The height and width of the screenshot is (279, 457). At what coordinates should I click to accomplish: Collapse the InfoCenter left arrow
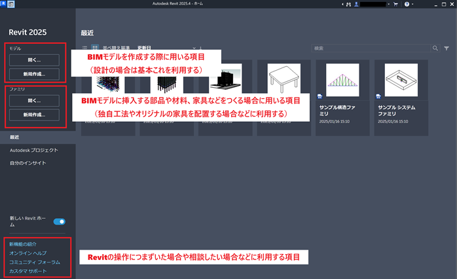click(342, 4)
